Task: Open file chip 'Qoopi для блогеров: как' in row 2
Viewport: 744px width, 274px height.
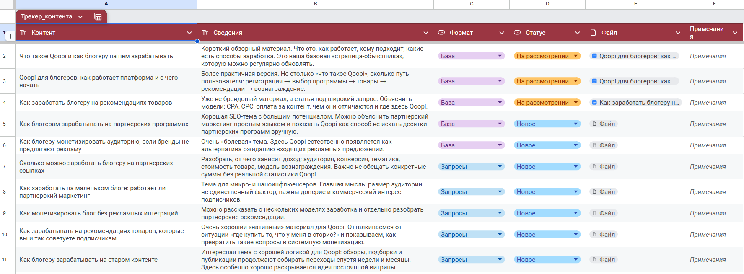Action: (x=635, y=56)
